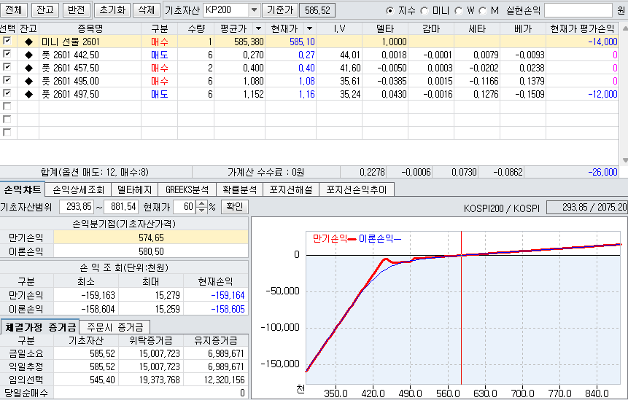Click diamond 잔고 icon for 풋 2601 495.00
The width and height of the screenshot is (628, 400).
point(28,81)
